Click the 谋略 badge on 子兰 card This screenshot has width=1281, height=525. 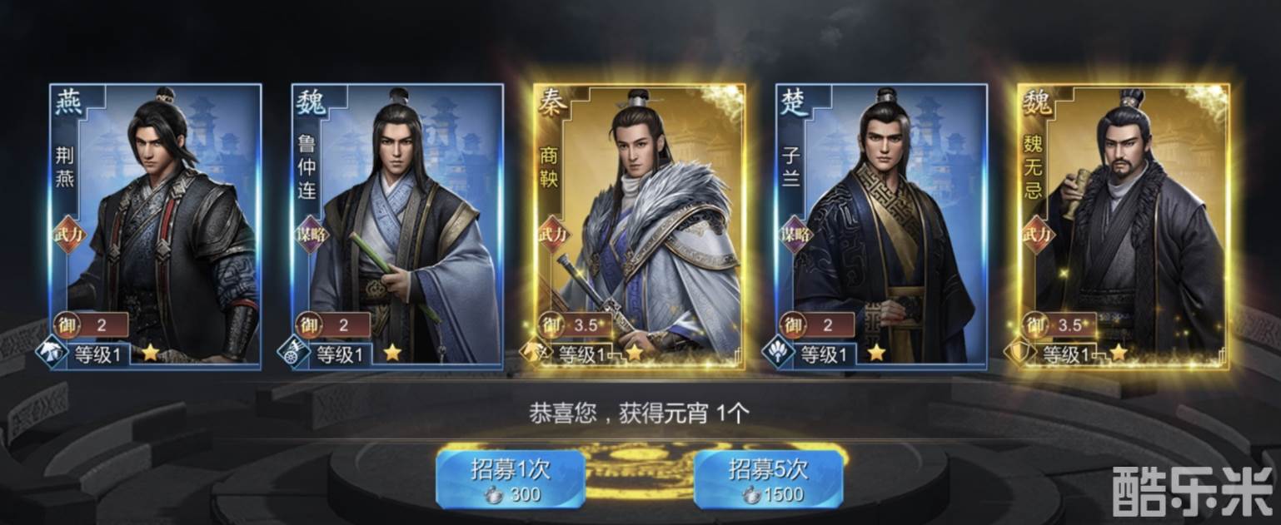click(797, 235)
